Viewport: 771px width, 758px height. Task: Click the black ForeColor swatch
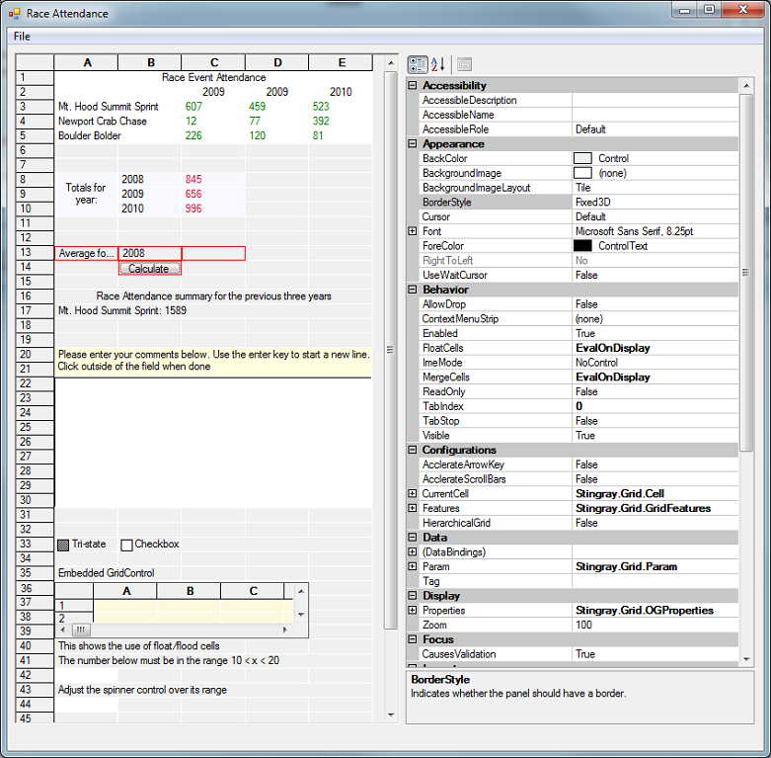582,246
